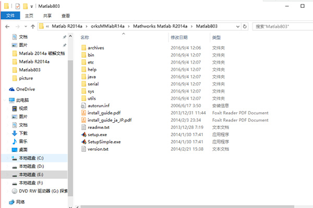313x208 pixels.
Task: Open the quick access toolbar customize dropdown
Action: tap(31, 7)
